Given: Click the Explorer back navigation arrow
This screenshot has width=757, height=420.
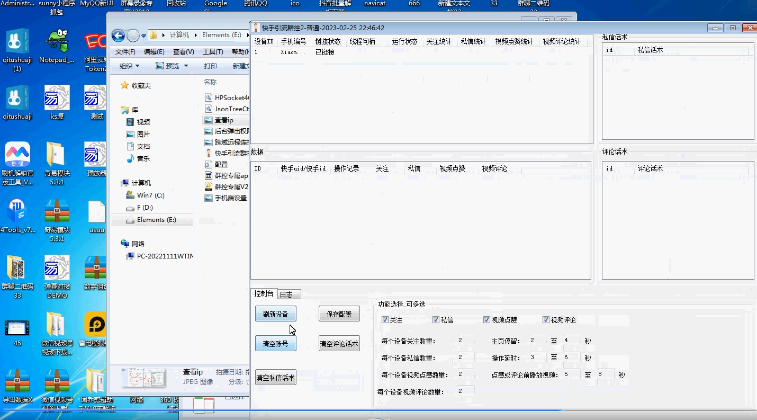Looking at the screenshot, I should (x=118, y=35).
